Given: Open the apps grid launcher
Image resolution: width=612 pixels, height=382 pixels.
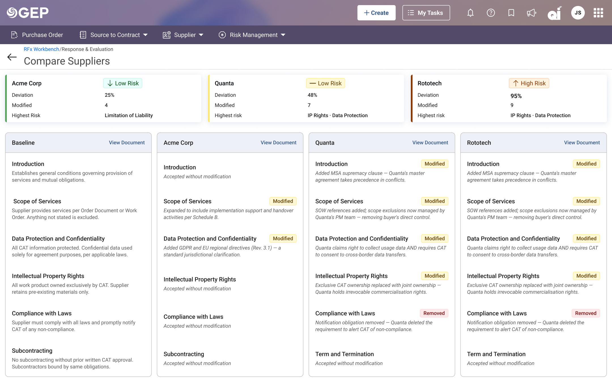Looking at the screenshot, I should click(598, 13).
